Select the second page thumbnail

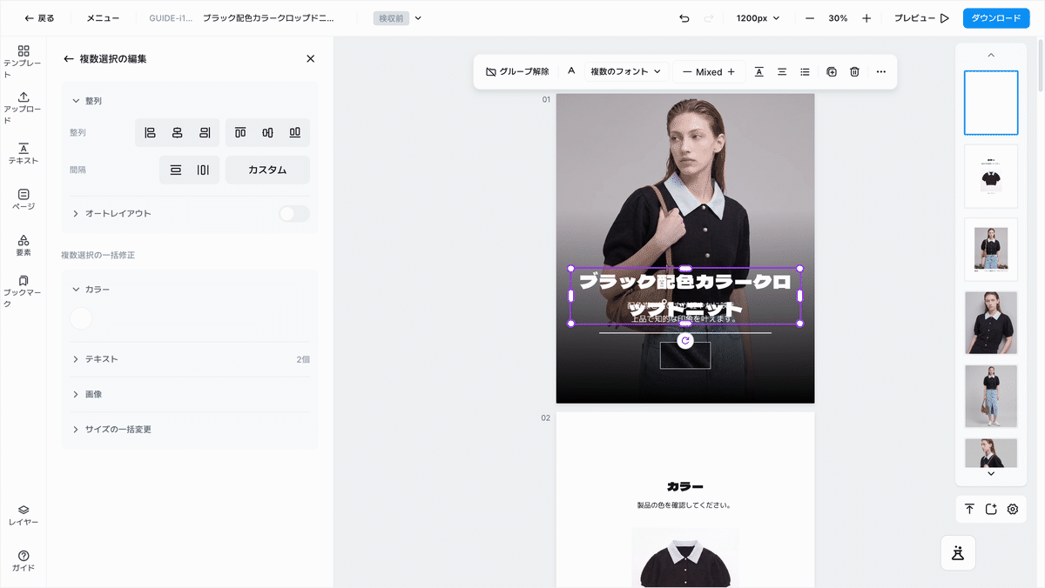point(991,177)
